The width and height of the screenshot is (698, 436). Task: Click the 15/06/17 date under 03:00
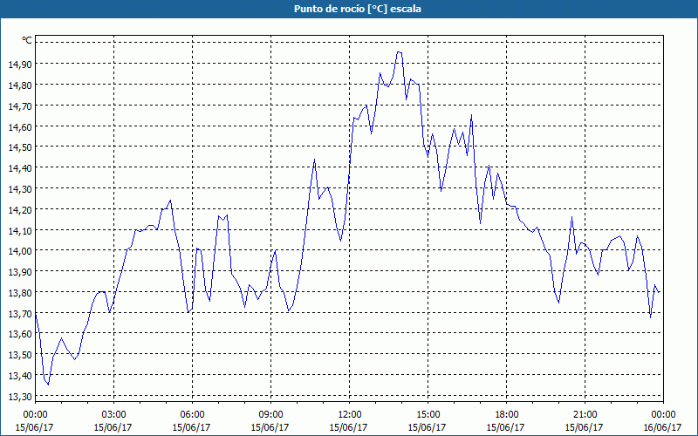tap(113, 427)
